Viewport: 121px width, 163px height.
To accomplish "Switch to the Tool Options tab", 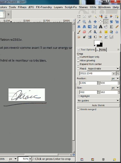I will click(86, 50).
